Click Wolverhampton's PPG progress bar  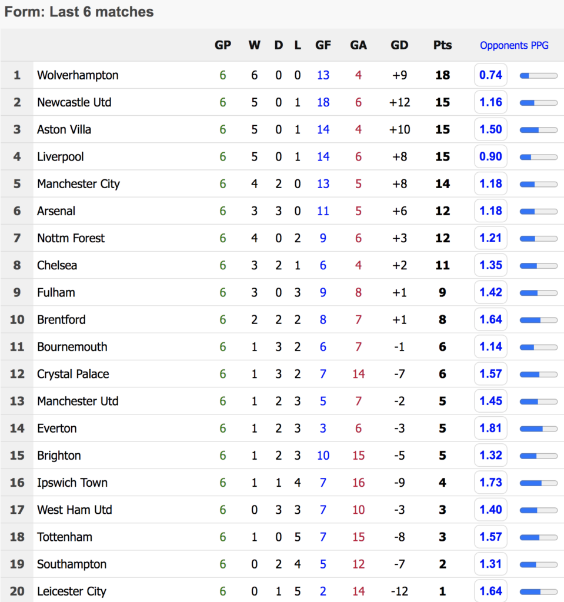pyautogui.click(x=538, y=76)
